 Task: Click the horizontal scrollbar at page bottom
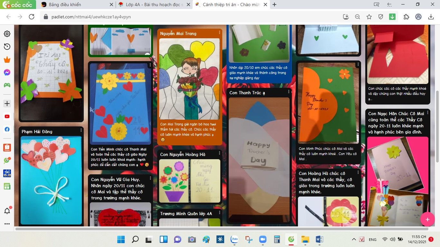click(x=222, y=229)
